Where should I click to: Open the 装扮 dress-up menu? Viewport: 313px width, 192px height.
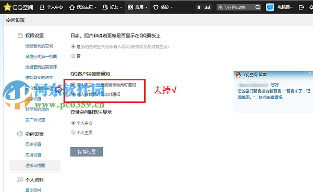pos(163,7)
